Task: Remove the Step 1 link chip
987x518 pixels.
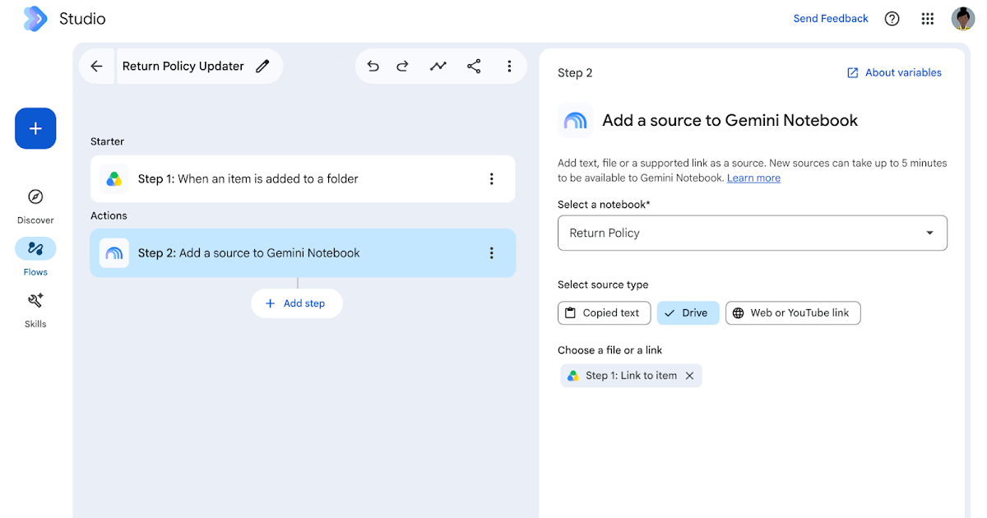Action: (690, 376)
